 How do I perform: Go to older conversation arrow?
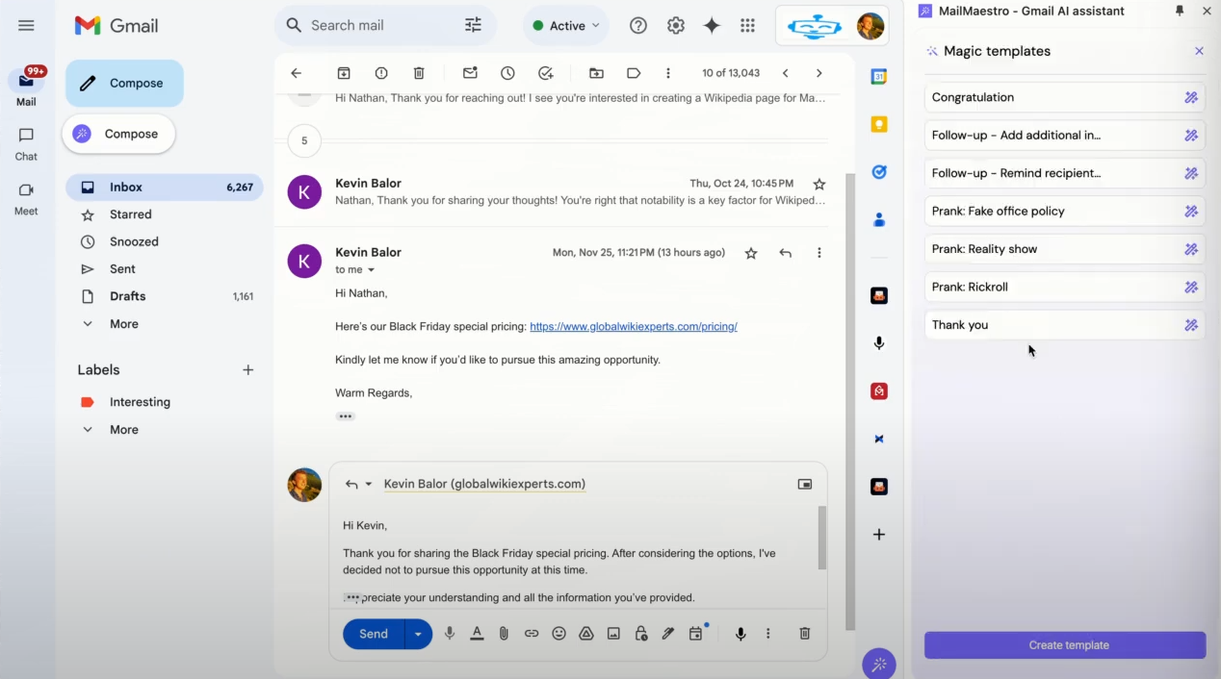tap(819, 73)
